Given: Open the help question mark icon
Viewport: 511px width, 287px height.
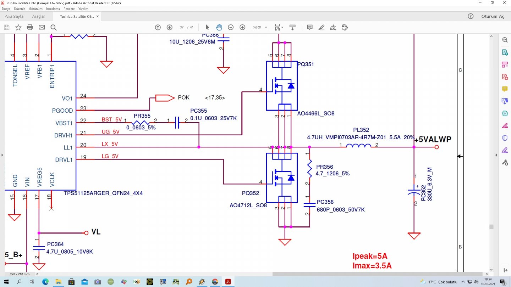Looking at the screenshot, I should click(x=471, y=16).
